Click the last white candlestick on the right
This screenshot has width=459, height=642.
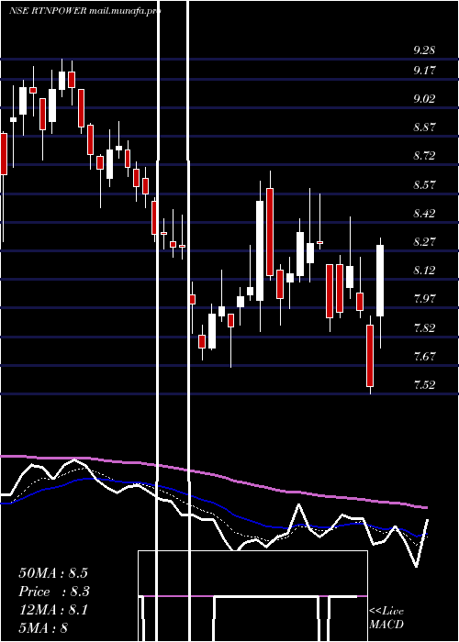pyautogui.click(x=380, y=281)
